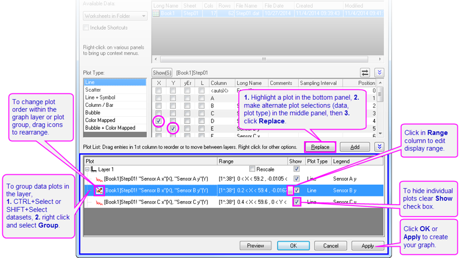This screenshot has width=460, height=258.
Task: Click the swap columns arrows icon
Action: coord(365,73)
